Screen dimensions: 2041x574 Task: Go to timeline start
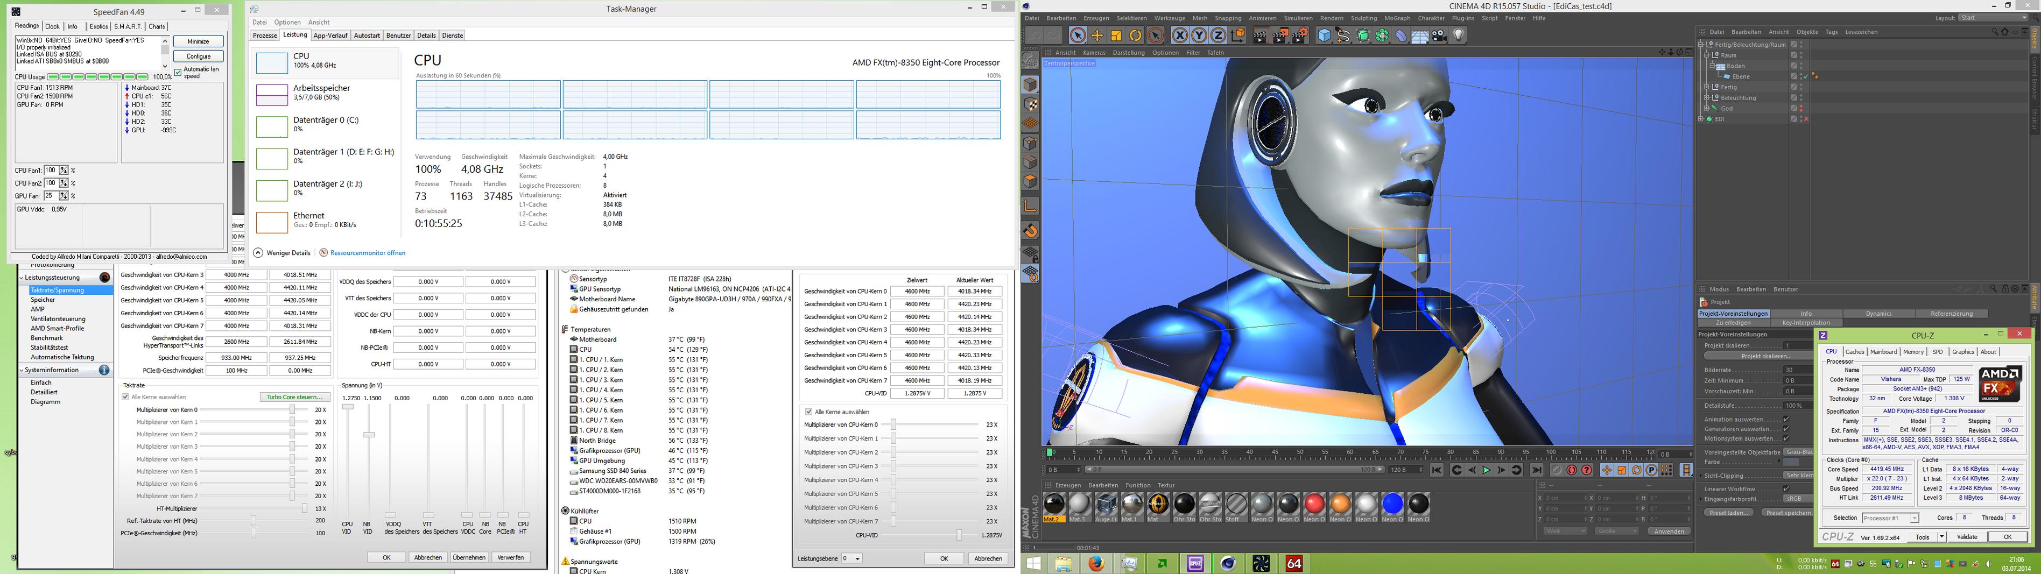click(x=1437, y=470)
